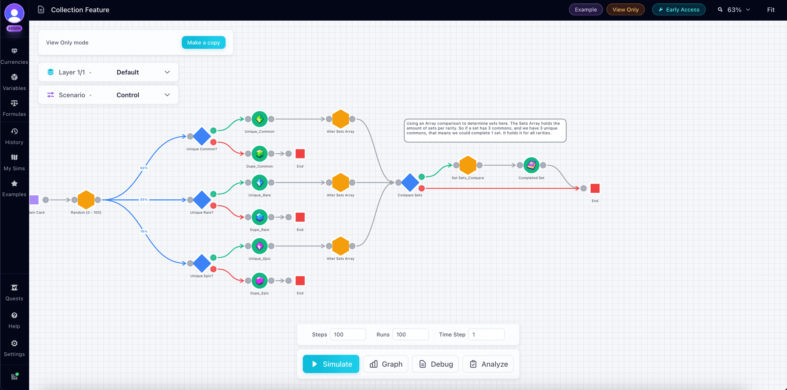
Task: Open the admin avatar menu
Action: pos(14,13)
